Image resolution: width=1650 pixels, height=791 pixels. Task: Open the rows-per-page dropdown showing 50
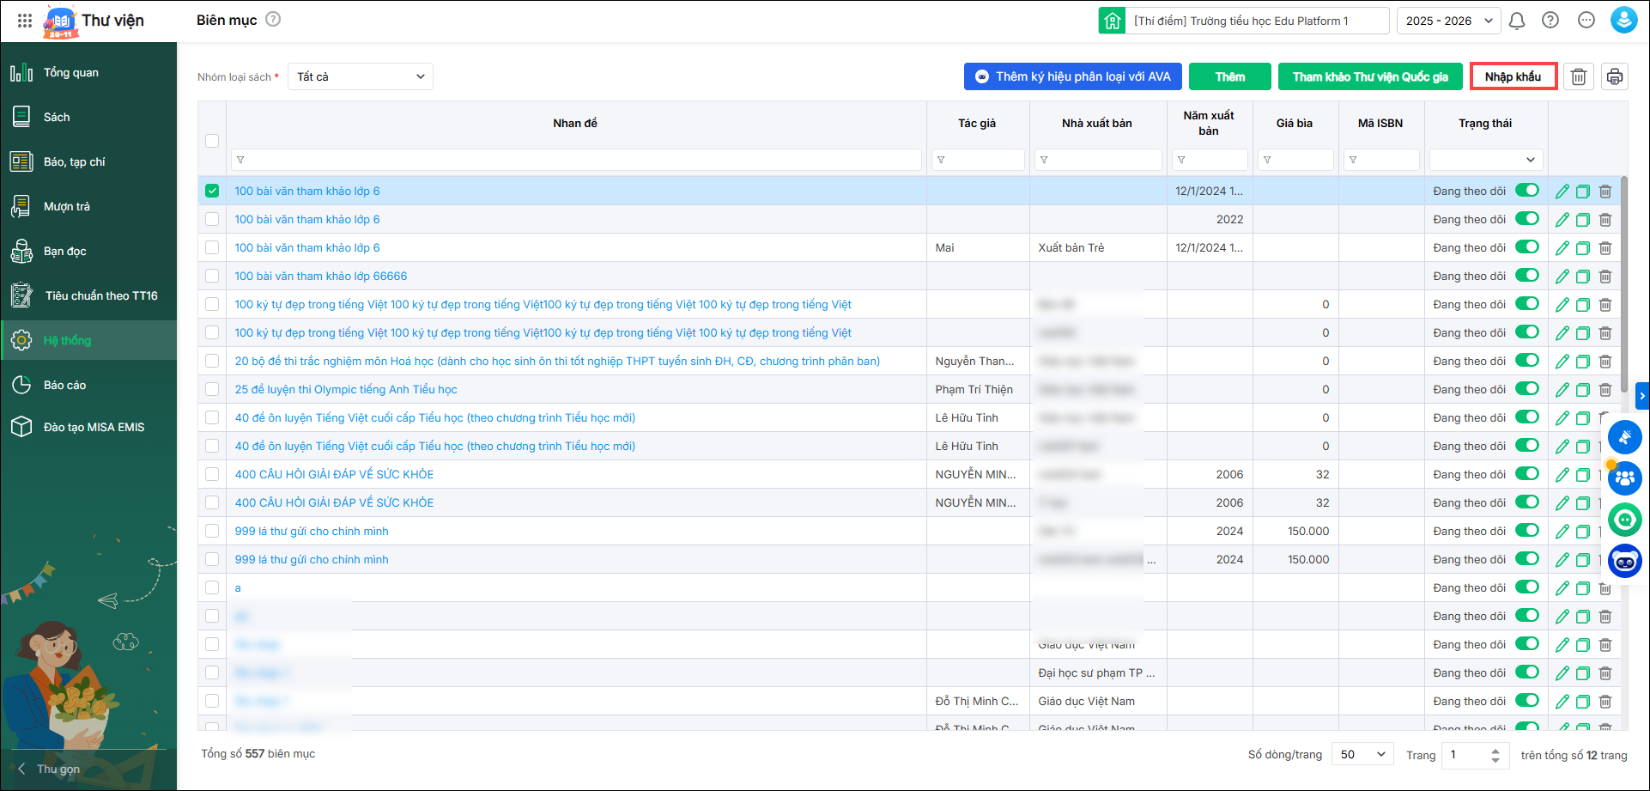coord(1362,754)
